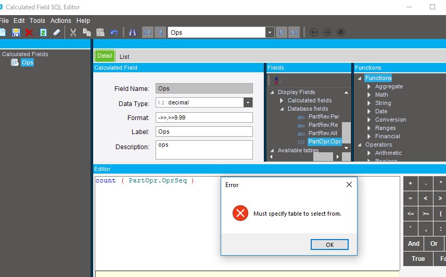Click the Copy toolbar icon

[87, 32]
